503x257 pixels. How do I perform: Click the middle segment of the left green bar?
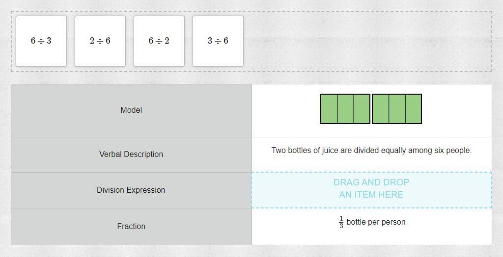coord(345,109)
